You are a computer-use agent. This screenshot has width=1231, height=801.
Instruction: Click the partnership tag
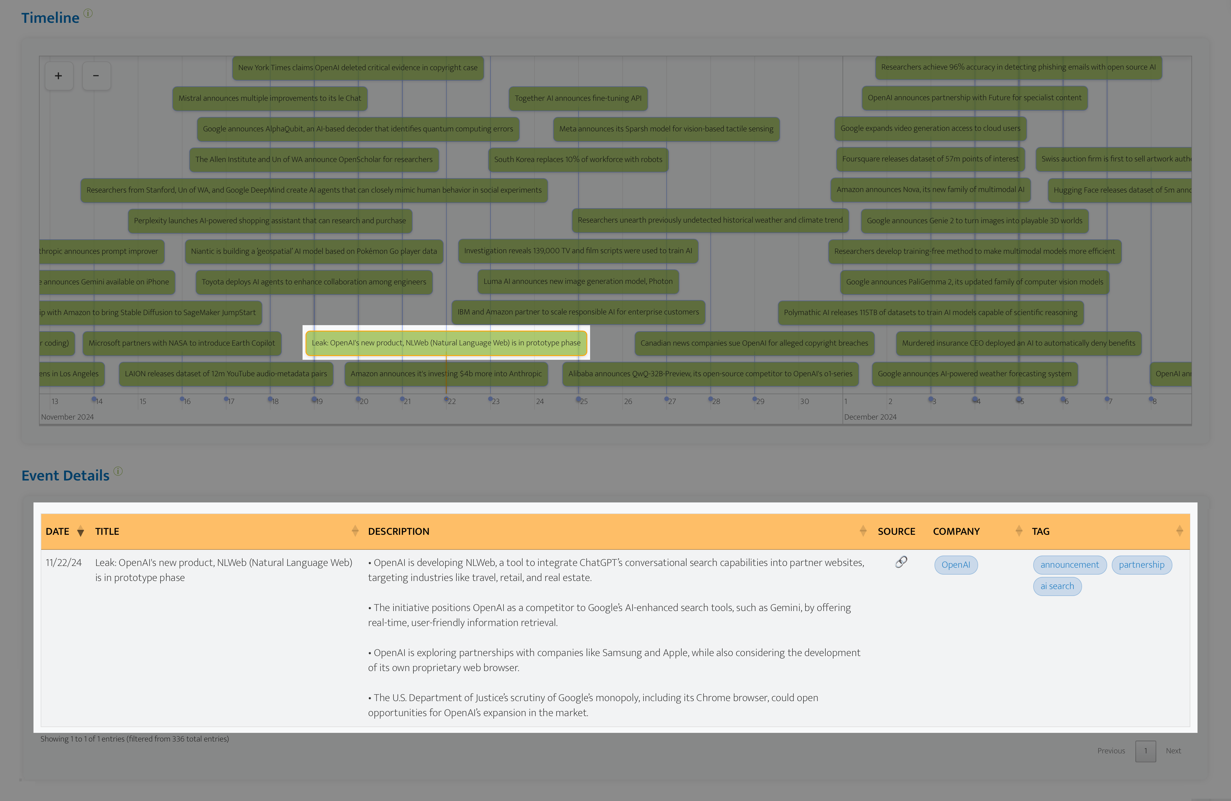1142,565
